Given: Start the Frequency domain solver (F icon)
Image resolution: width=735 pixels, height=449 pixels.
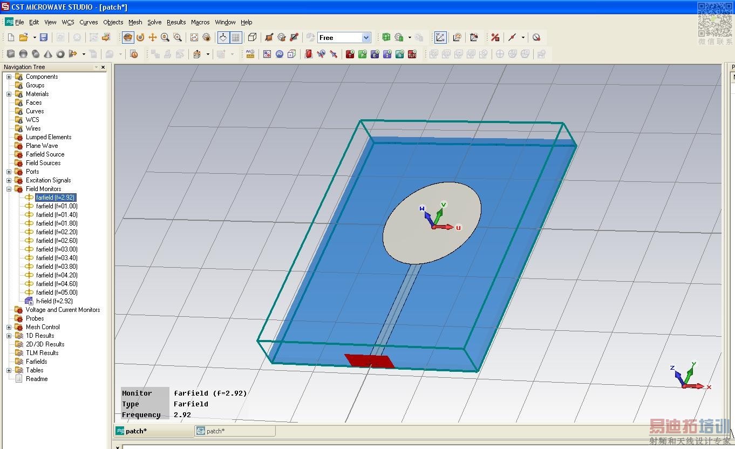Looking at the screenshot, I should coord(362,54).
